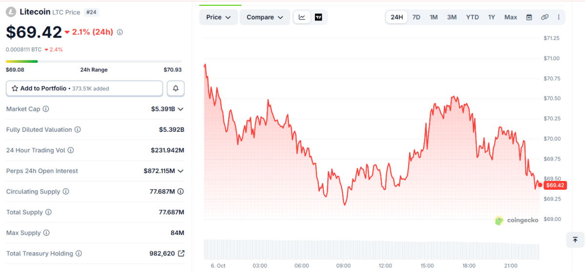Open the Compare dropdown
Screen dimensions: 585x271
click(x=265, y=17)
